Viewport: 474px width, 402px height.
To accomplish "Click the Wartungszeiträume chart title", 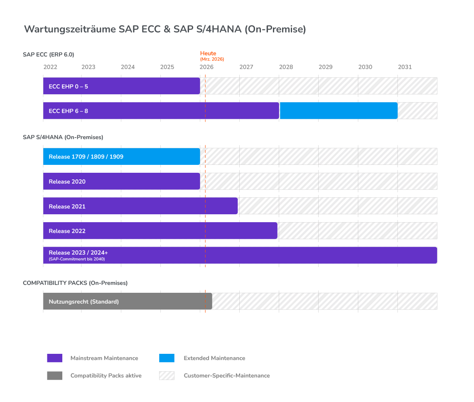I will 165,29.
